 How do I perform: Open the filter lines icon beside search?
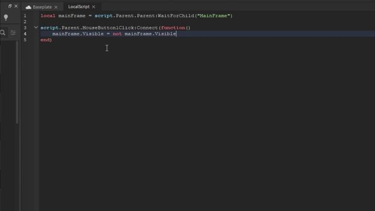click(13, 33)
